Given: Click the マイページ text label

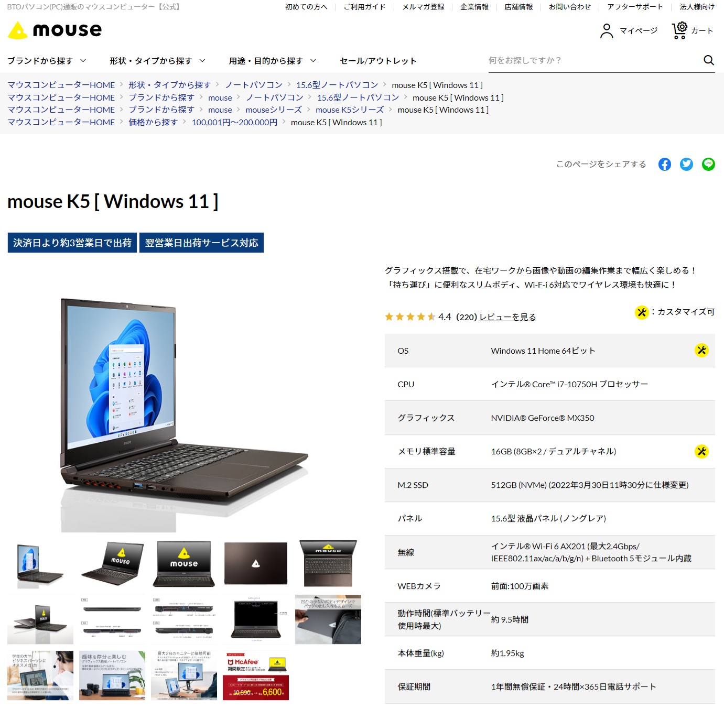Looking at the screenshot, I should (x=639, y=30).
